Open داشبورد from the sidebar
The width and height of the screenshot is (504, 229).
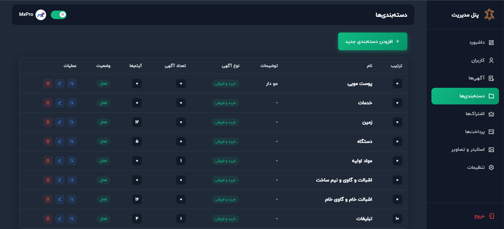pos(465,43)
